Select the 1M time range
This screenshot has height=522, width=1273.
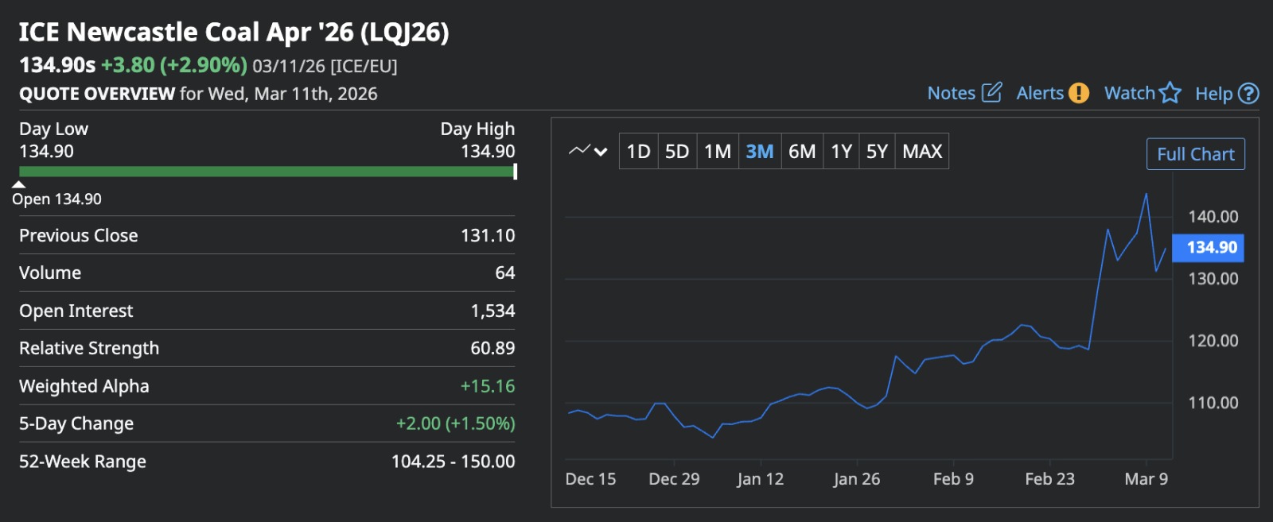(717, 151)
